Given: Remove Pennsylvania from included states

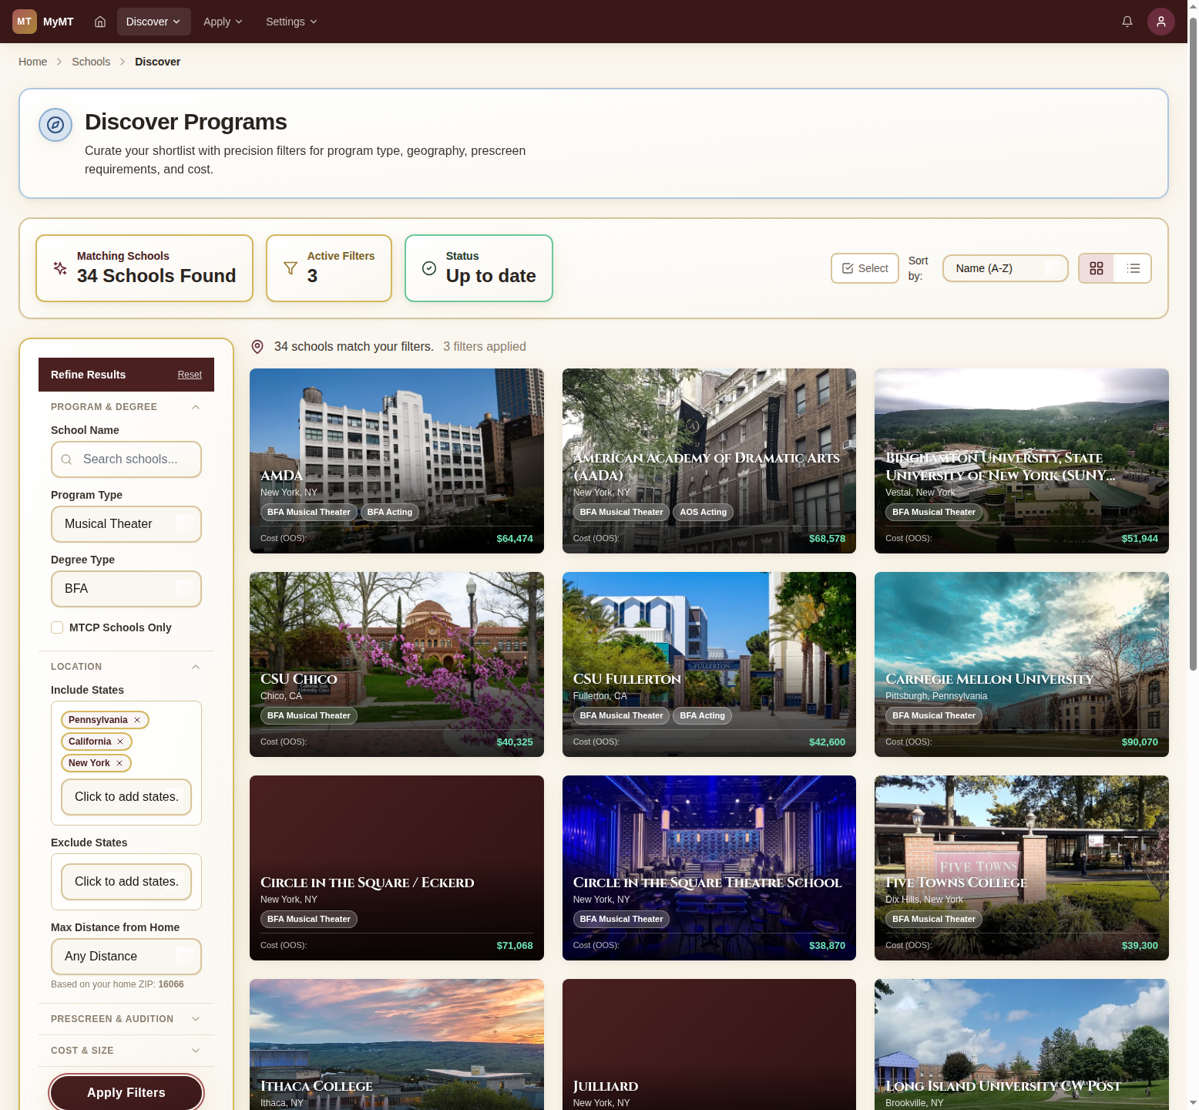Looking at the screenshot, I should click(137, 720).
